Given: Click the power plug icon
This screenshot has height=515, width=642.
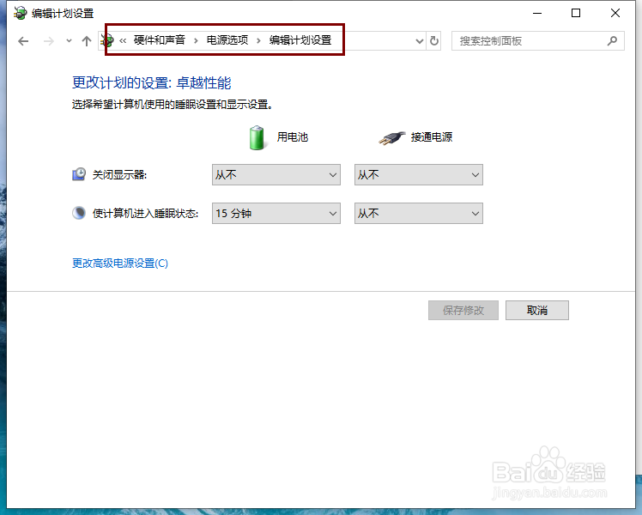Looking at the screenshot, I should [x=392, y=138].
